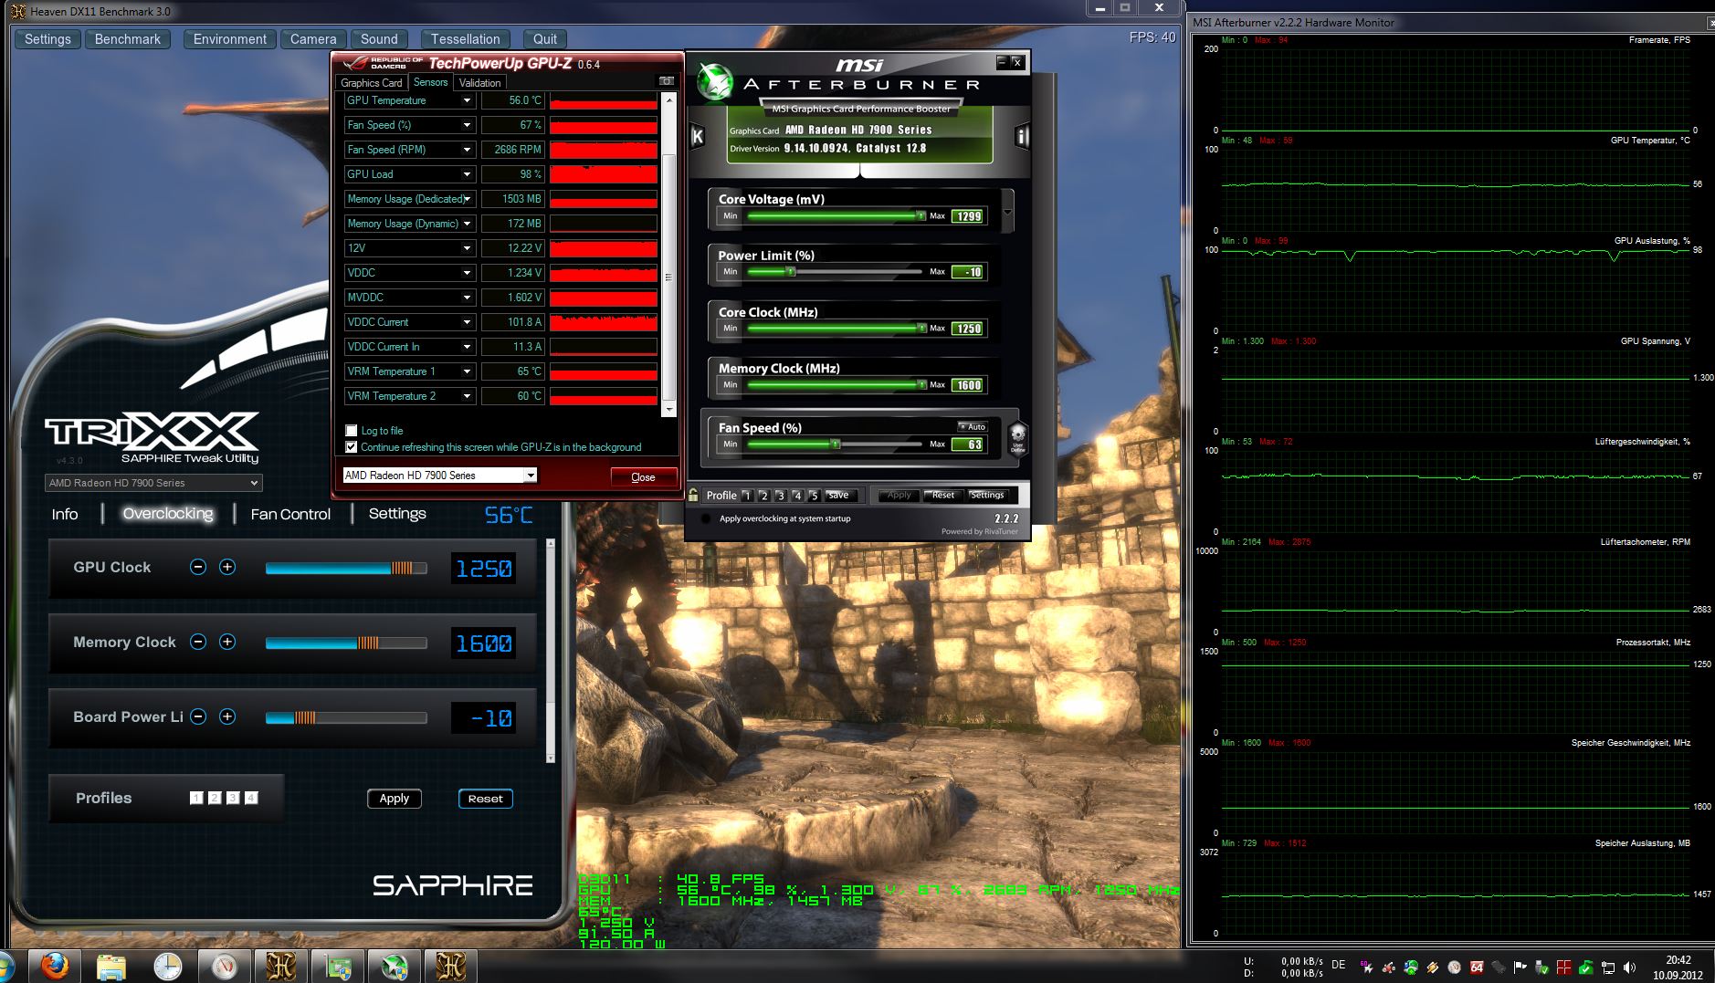Increase Board Power Limit with plus icon
Image resolution: width=1715 pixels, height=983 pixels.
point(227,716)
